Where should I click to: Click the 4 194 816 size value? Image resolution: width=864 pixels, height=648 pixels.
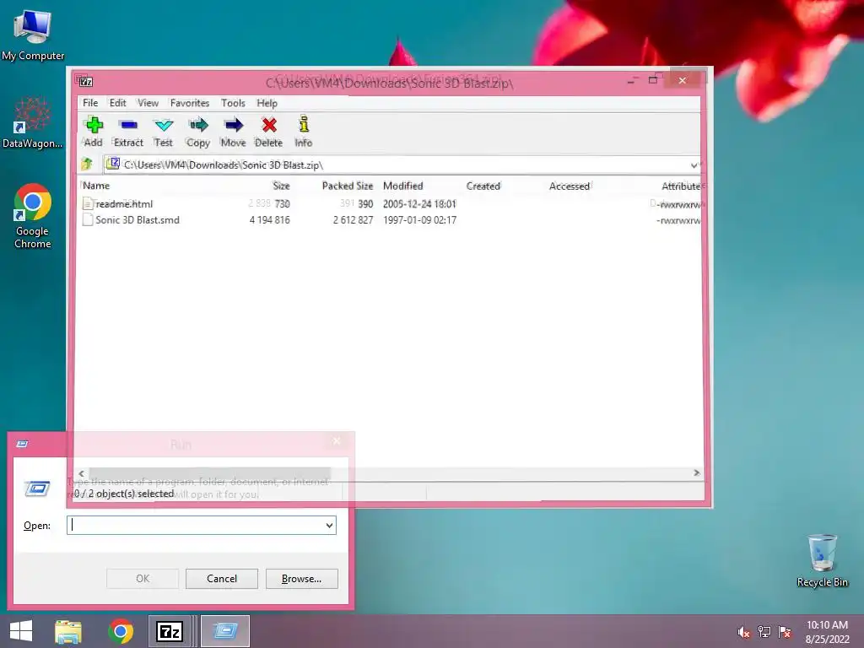(x=269, y=220)
